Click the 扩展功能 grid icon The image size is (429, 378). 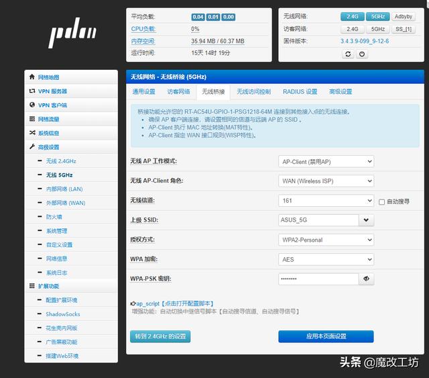tap(32, 286)
